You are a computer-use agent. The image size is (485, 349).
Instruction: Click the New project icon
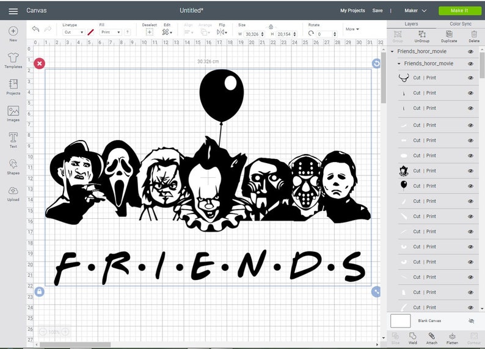click(x=13, y=31)
